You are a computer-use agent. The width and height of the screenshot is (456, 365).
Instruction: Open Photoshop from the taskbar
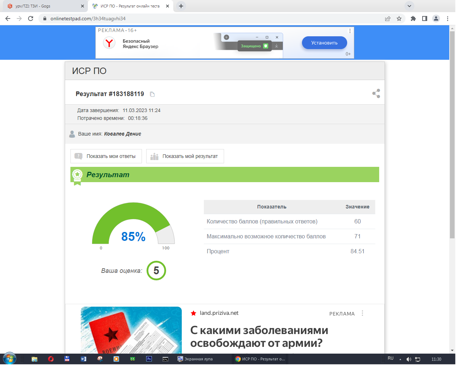[149, 359]
